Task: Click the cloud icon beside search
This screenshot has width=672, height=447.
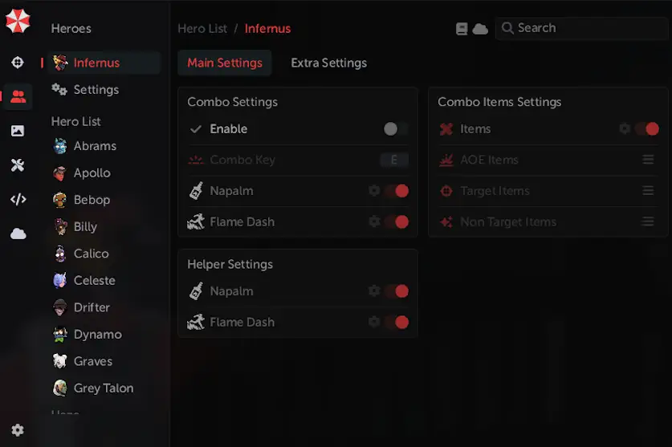Action: (480, 29)
